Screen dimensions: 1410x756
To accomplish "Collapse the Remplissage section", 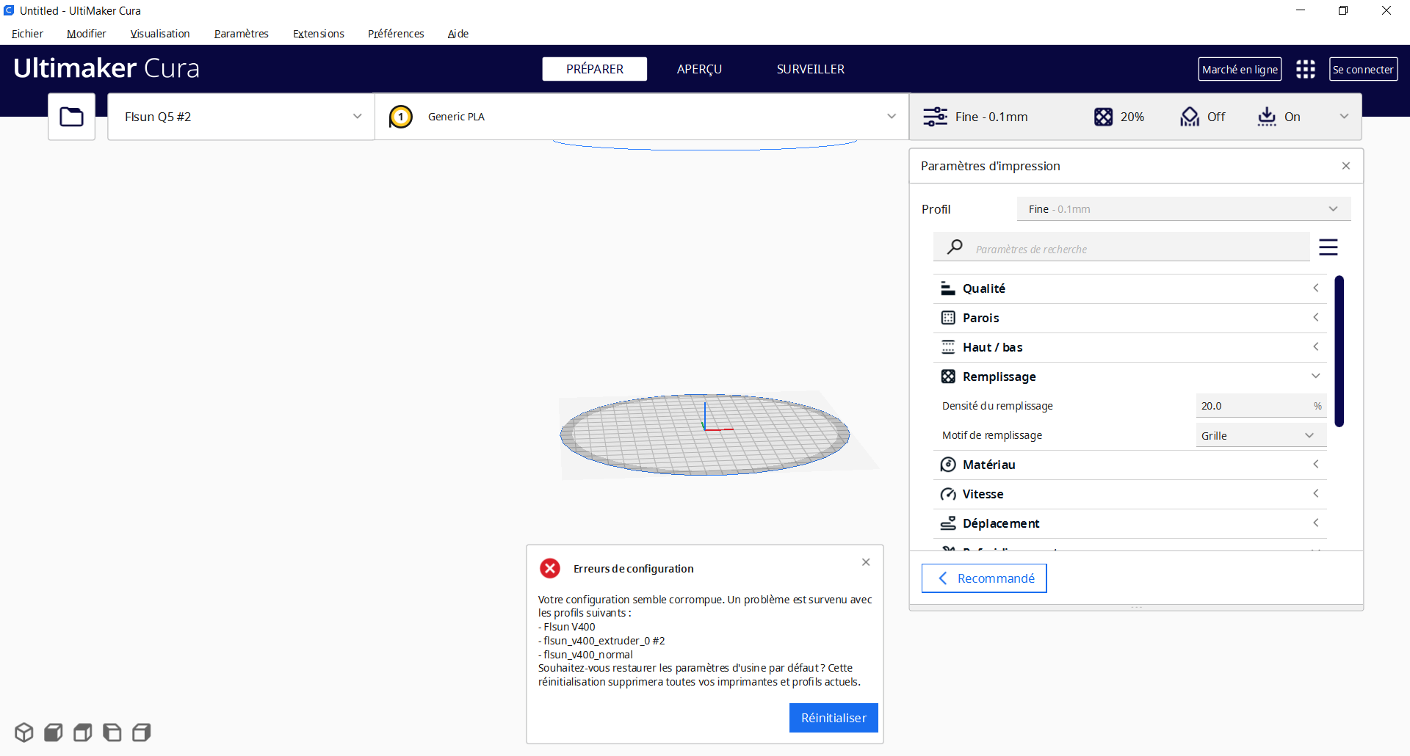I will point(1316,377).
